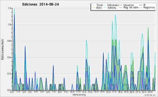Click the Ediciones/min y-axis label

point(2,49)
